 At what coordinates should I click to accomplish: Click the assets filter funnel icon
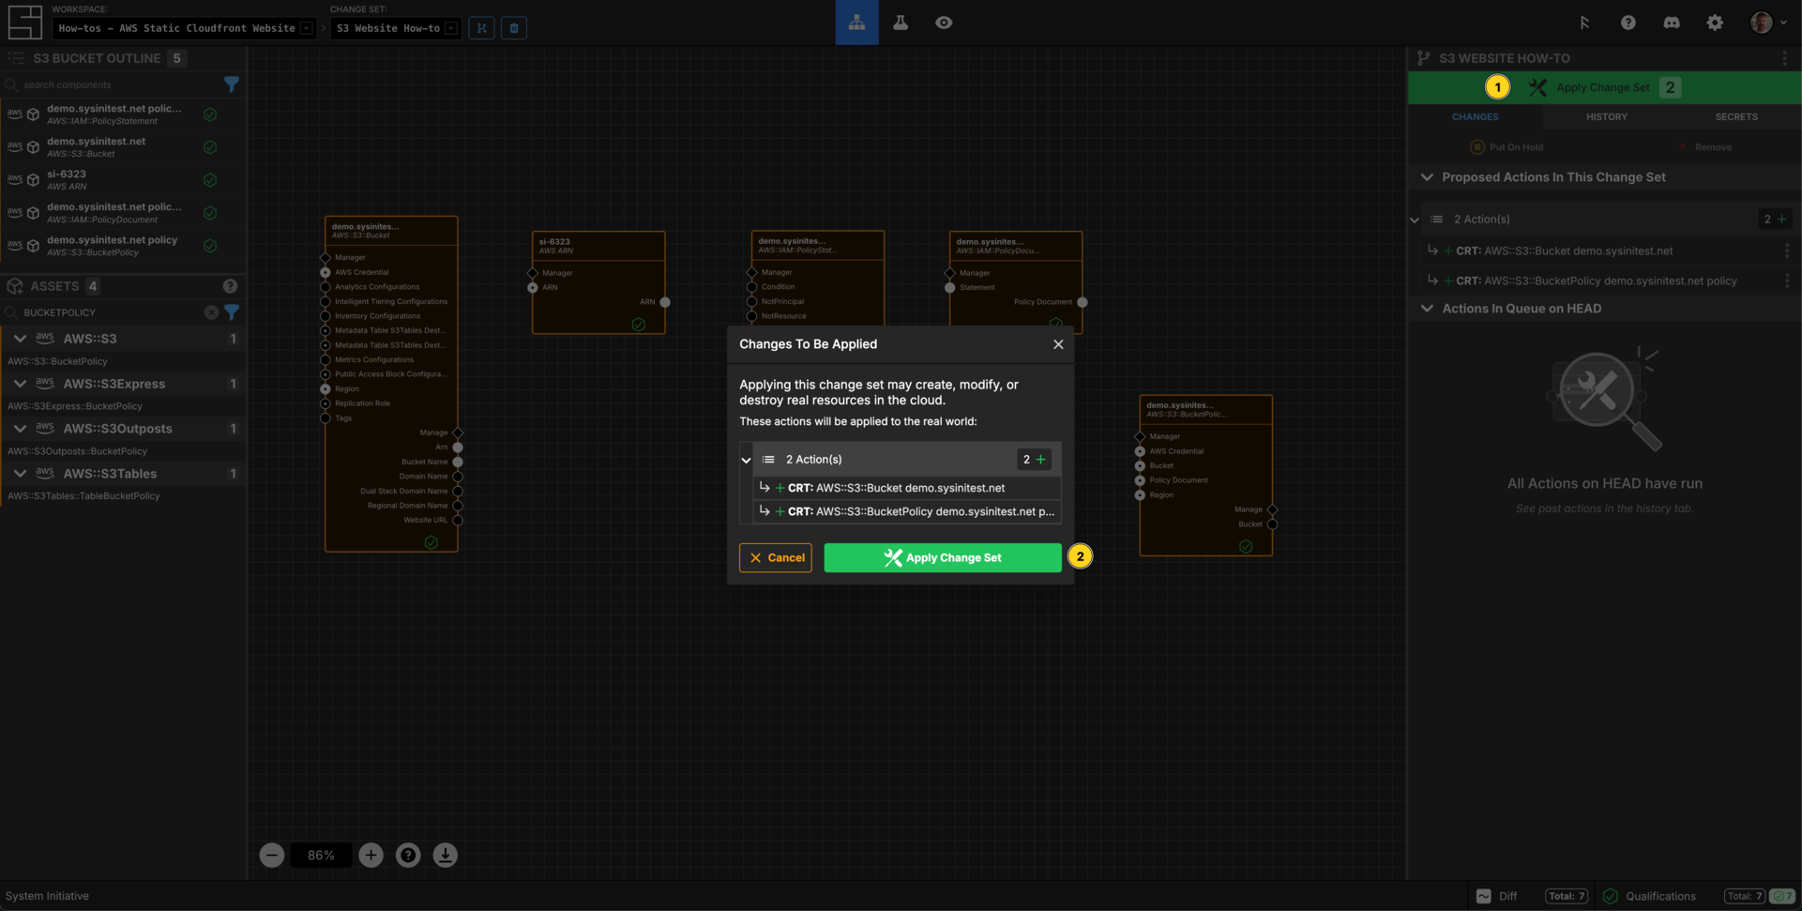232,312
